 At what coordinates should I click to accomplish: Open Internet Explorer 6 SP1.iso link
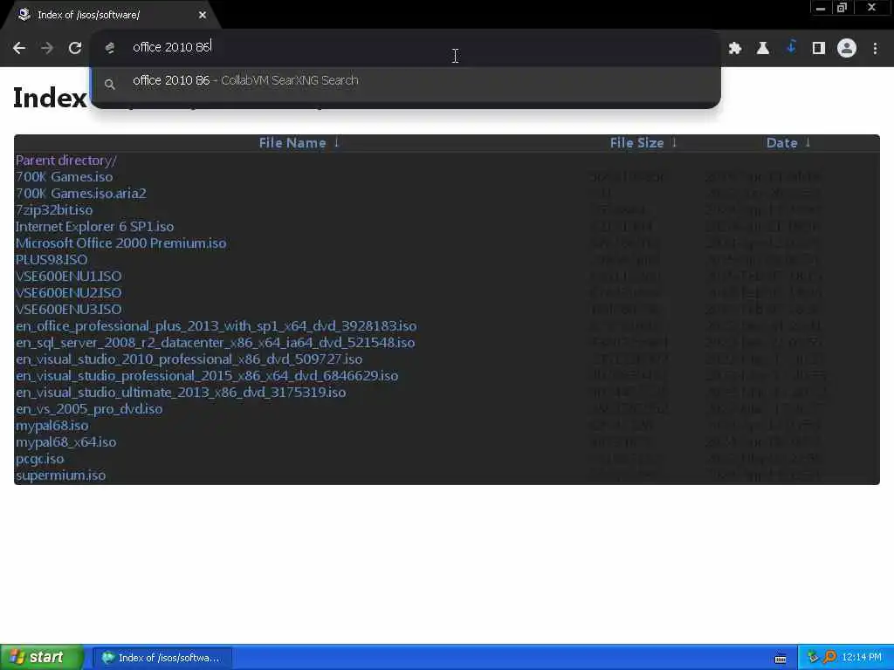pos(94,227)
